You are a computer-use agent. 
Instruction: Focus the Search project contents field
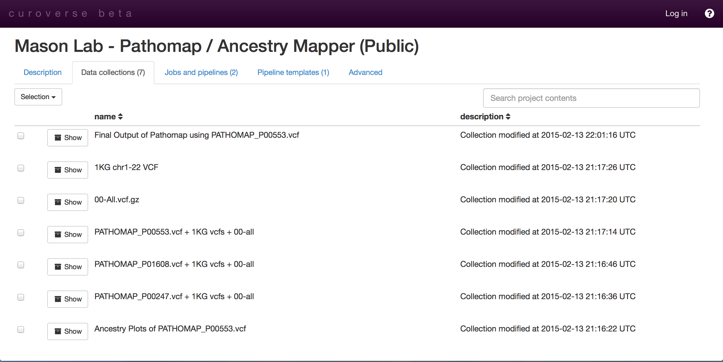pyautogui.click(x=591, y=98)
